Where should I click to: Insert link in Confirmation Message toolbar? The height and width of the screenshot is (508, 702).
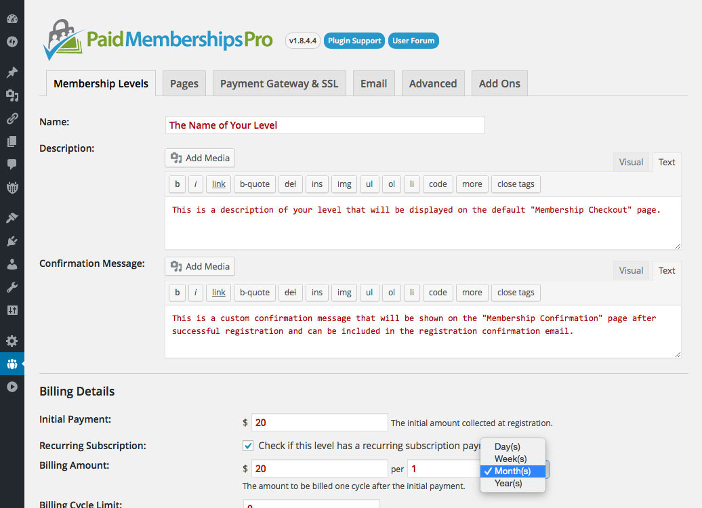tap(218, 292)
